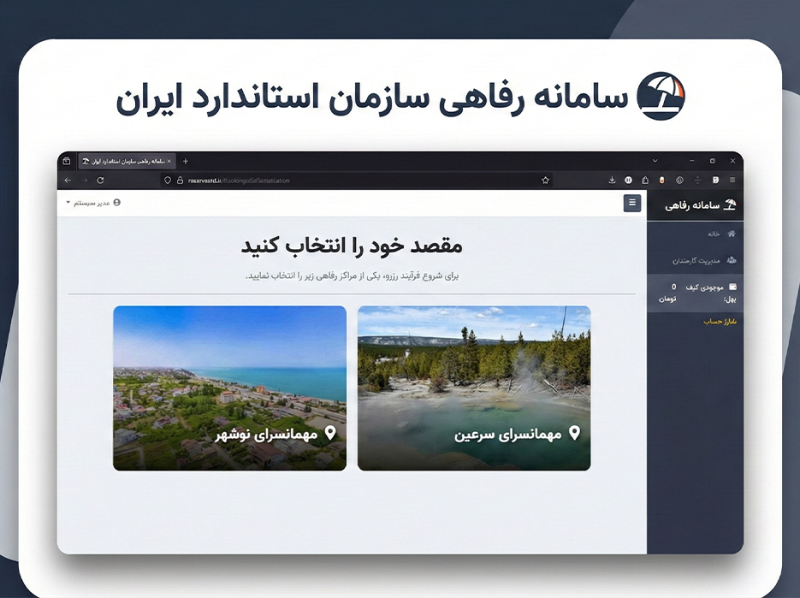The height and width of the screenshot is (598, 800).
Task: Select the سامانه رفاهی browser tab
Action: [124, 160]
